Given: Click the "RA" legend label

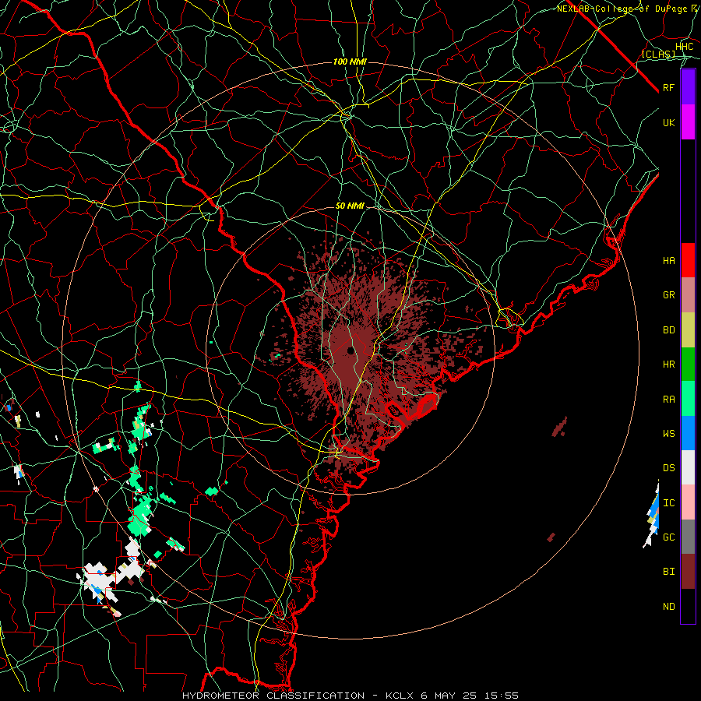Looking at the screenshot, I should 669,400.
